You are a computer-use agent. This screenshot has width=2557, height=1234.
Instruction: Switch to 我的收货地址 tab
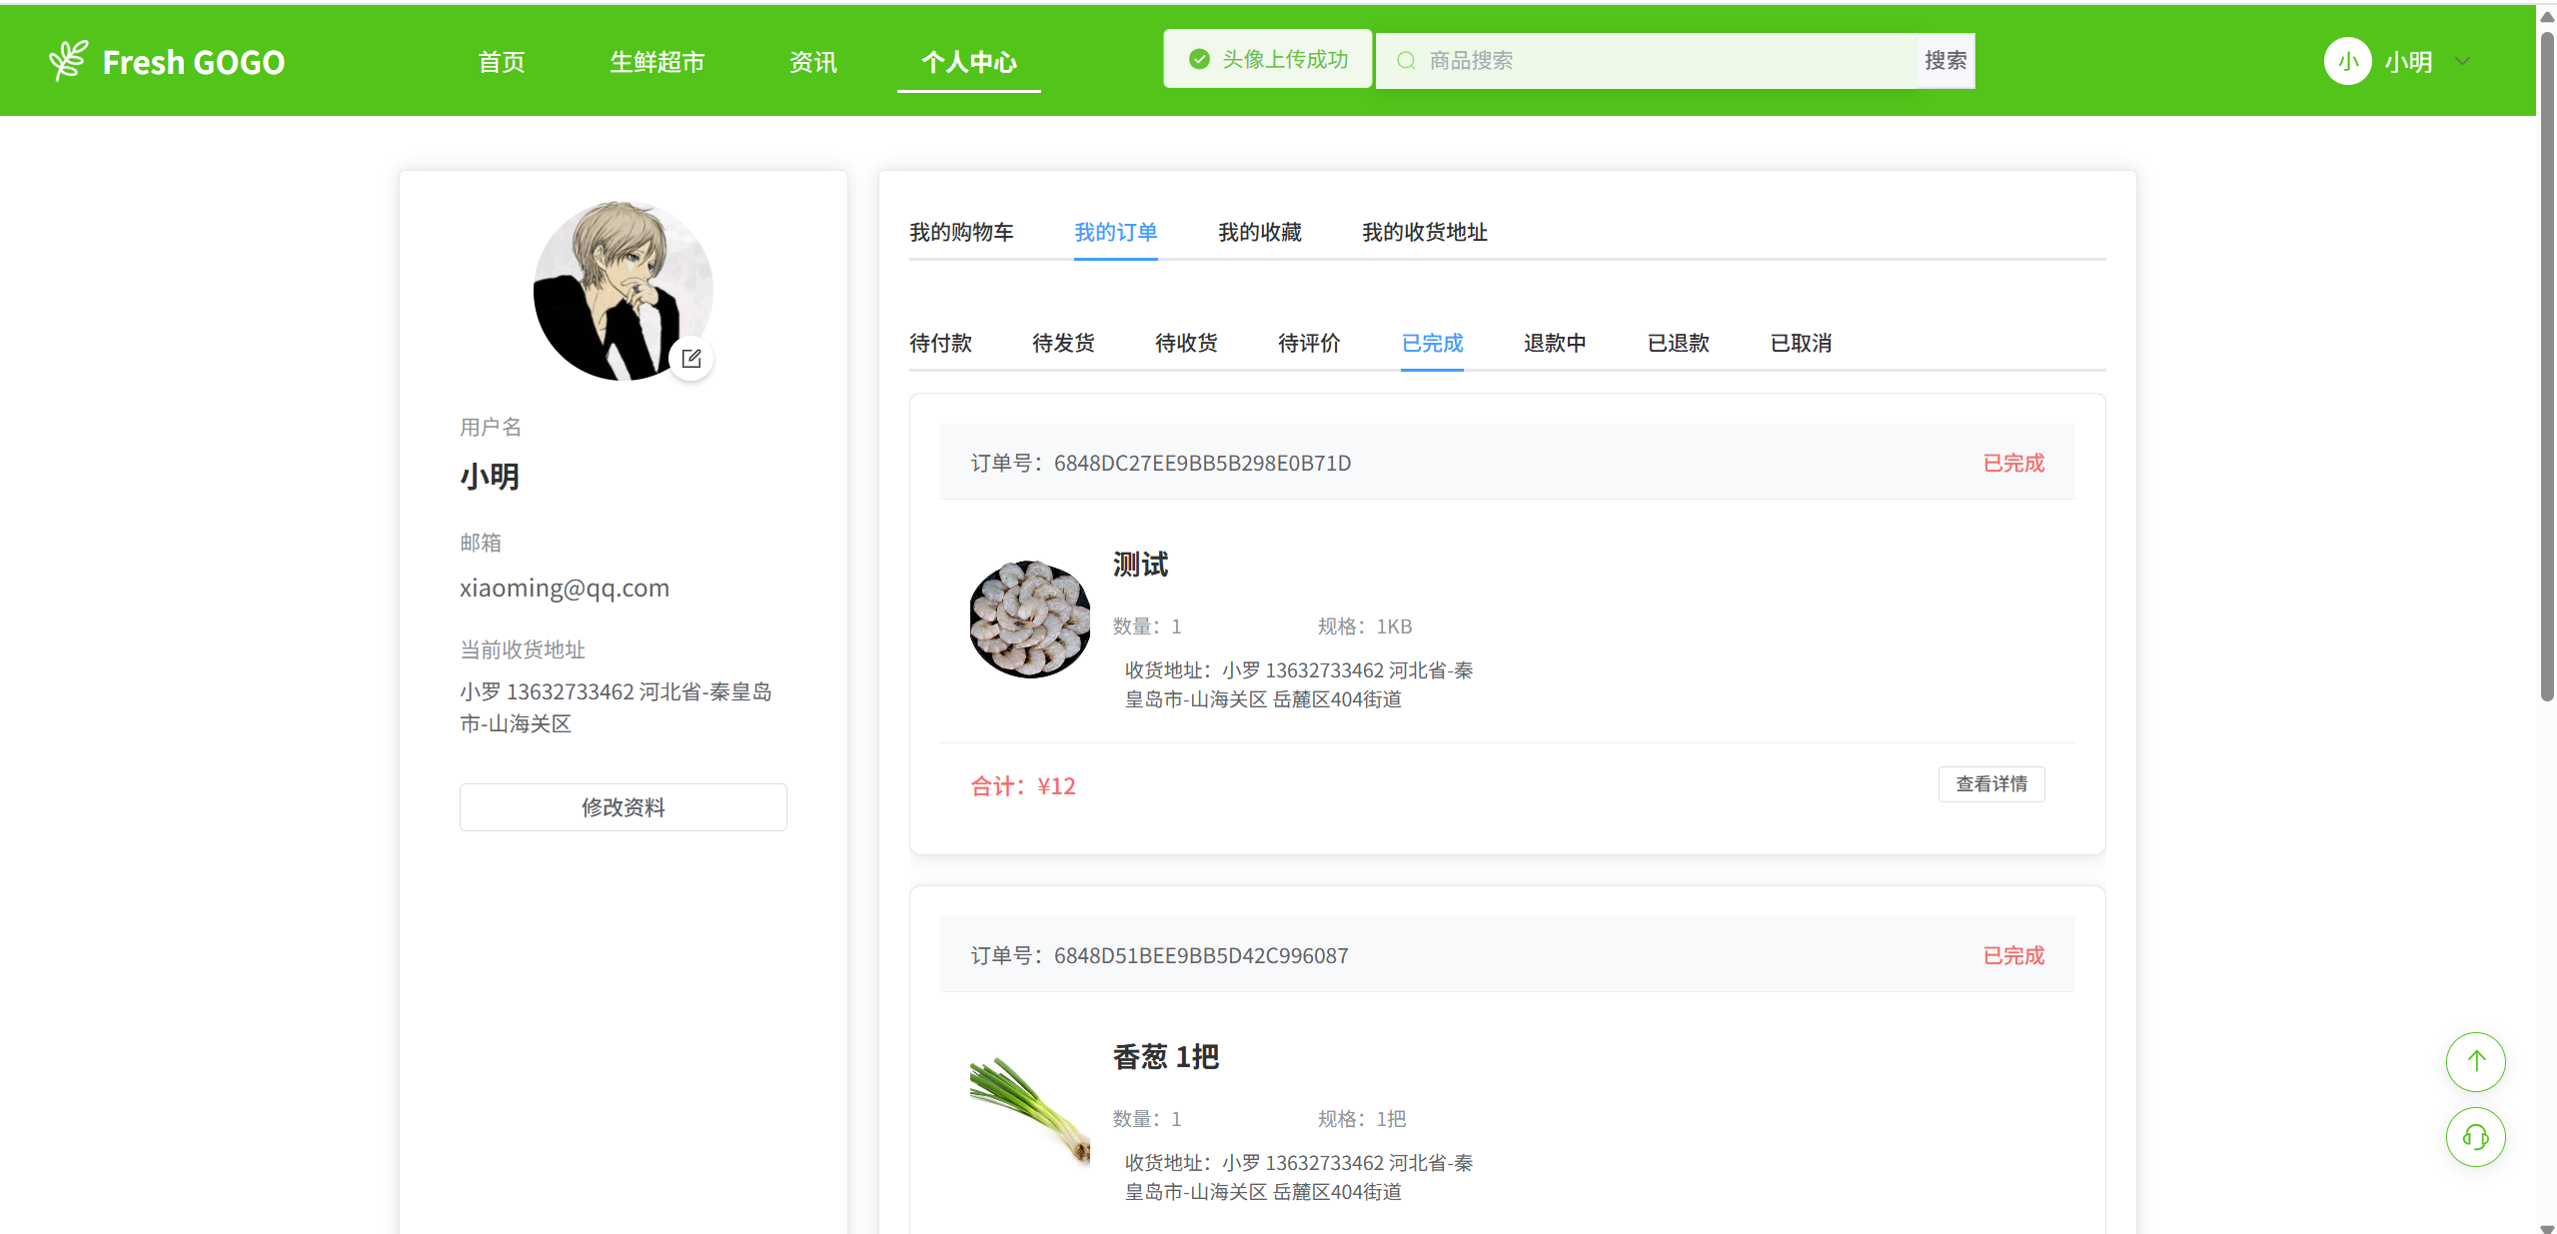pos(1423,232)
